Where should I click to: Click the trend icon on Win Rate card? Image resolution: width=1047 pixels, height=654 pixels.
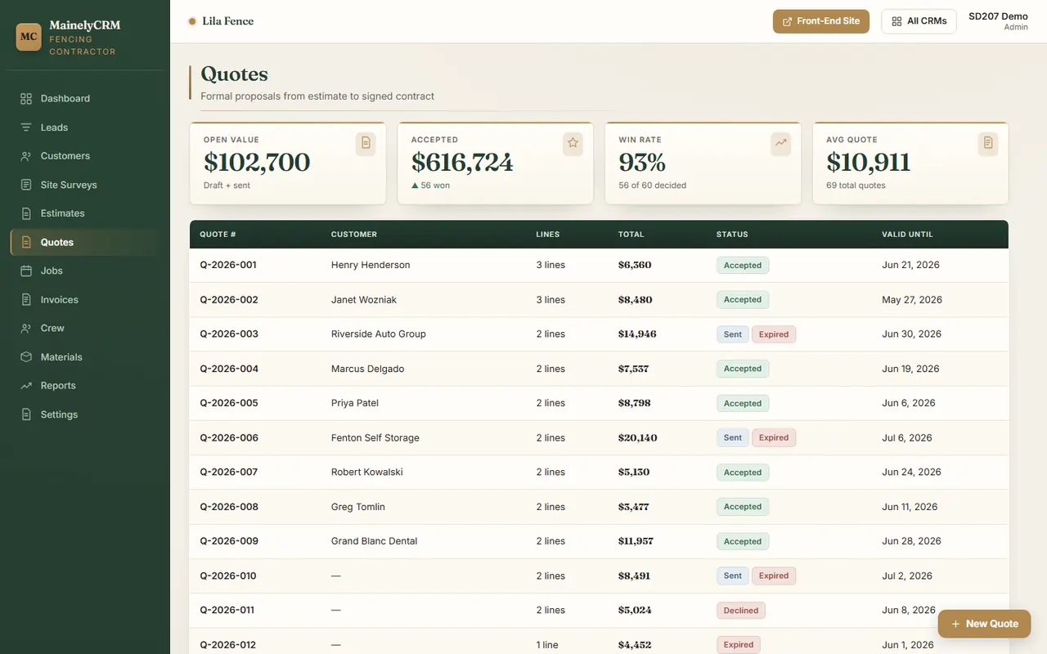point(781,143)
